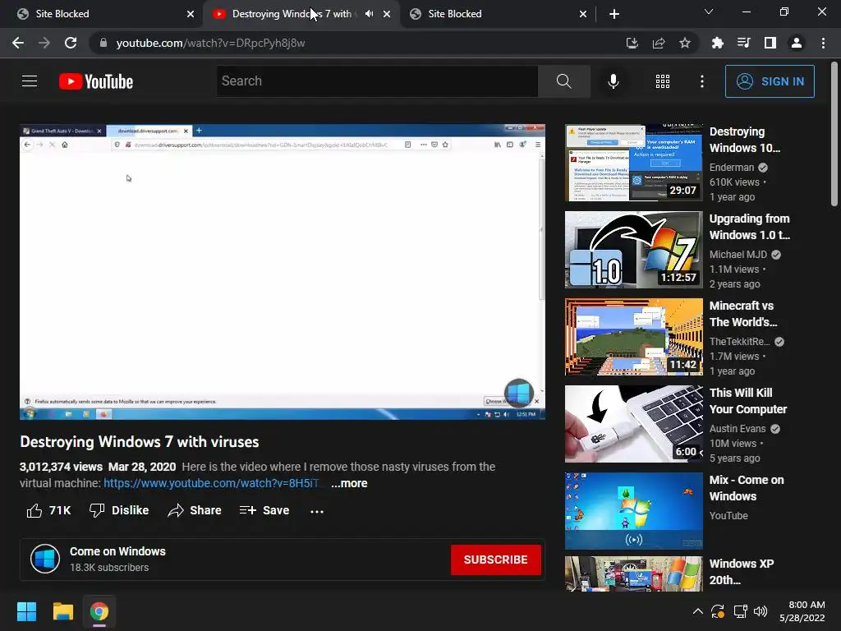Open more actions ellipsis below video
The height and width of the screenshot is (631, 841).
(x=317, y=511)
